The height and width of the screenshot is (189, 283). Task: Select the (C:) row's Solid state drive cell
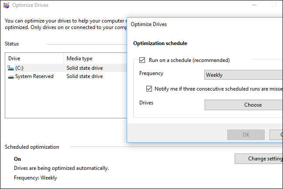pyautogui.click(x=84, y=68)
